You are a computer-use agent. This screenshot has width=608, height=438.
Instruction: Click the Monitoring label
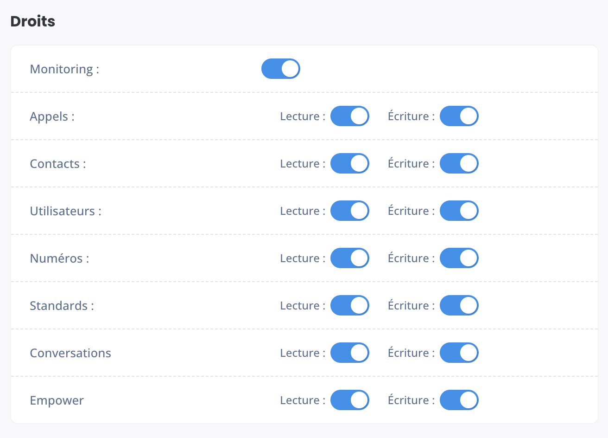tap(64, 69)
